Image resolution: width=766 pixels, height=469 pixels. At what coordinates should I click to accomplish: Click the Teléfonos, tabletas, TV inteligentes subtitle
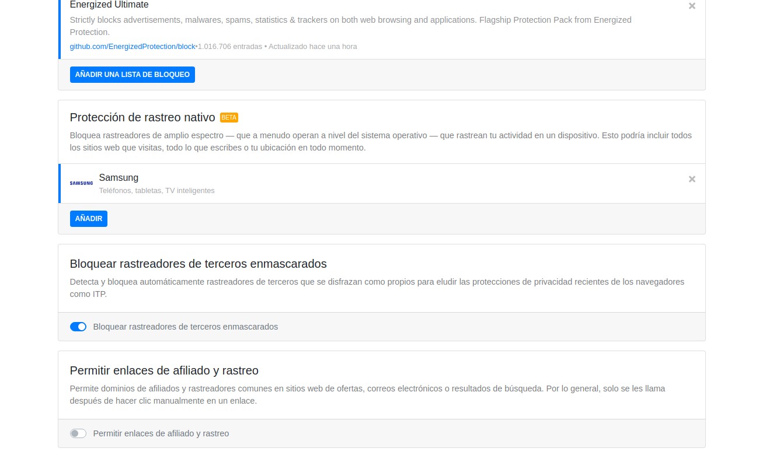coord(156,191)
